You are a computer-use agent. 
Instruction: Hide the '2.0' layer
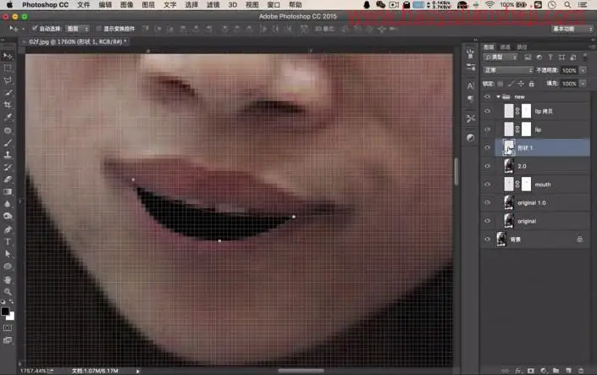[488, 166]
